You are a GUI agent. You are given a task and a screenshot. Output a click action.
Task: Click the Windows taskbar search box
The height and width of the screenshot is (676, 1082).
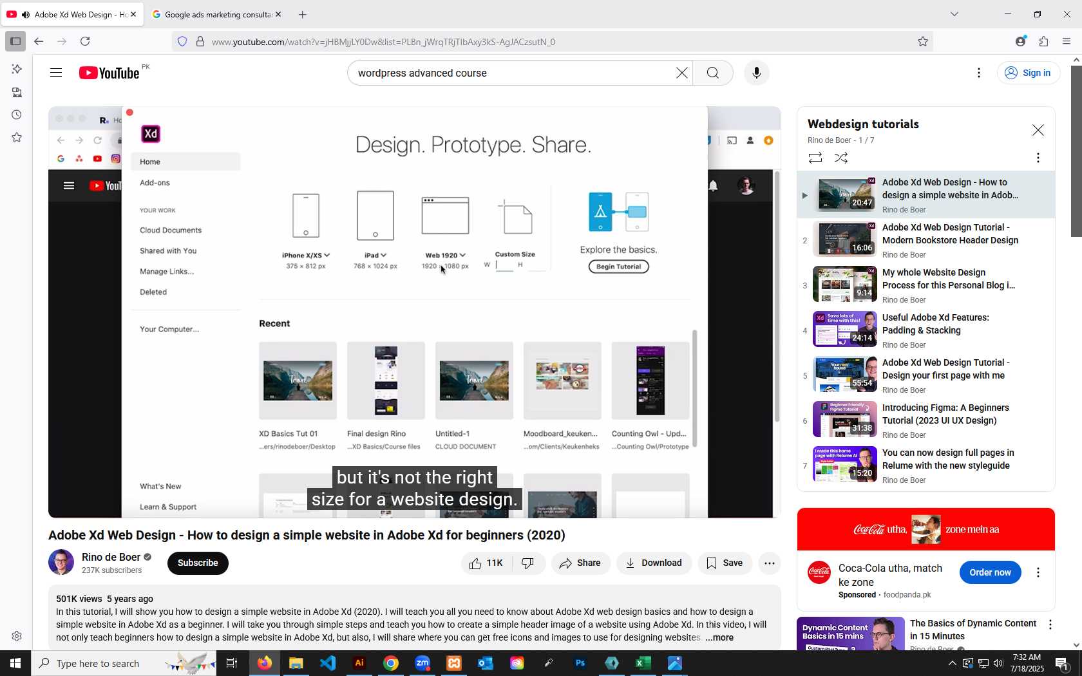click(124, 663)
